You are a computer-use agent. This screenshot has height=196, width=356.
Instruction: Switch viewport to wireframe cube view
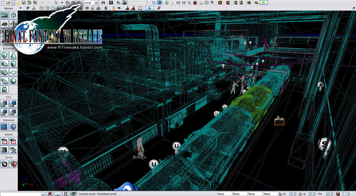(47, 8)
